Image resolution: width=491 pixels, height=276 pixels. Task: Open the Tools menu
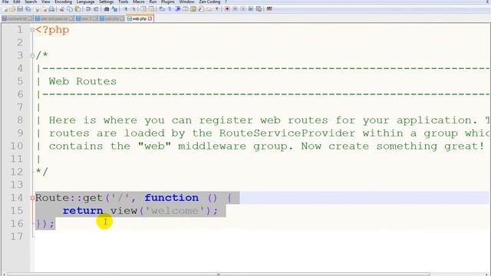124,2
